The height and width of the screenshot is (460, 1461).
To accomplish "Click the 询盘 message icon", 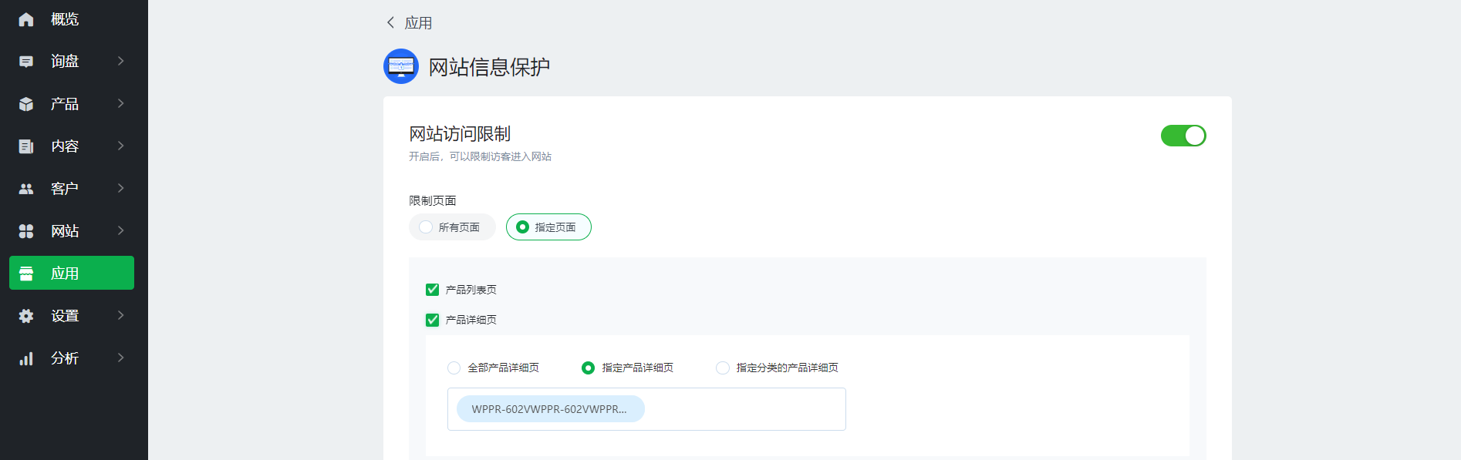I will [26, 62].
